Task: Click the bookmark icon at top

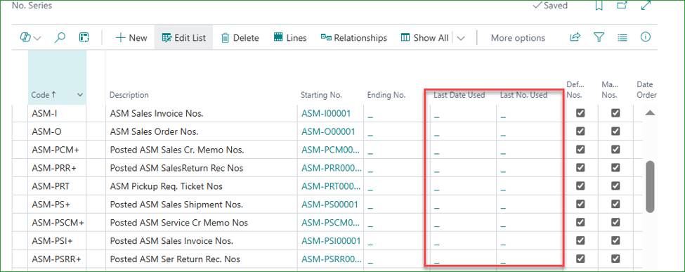Action: [599, 6]
